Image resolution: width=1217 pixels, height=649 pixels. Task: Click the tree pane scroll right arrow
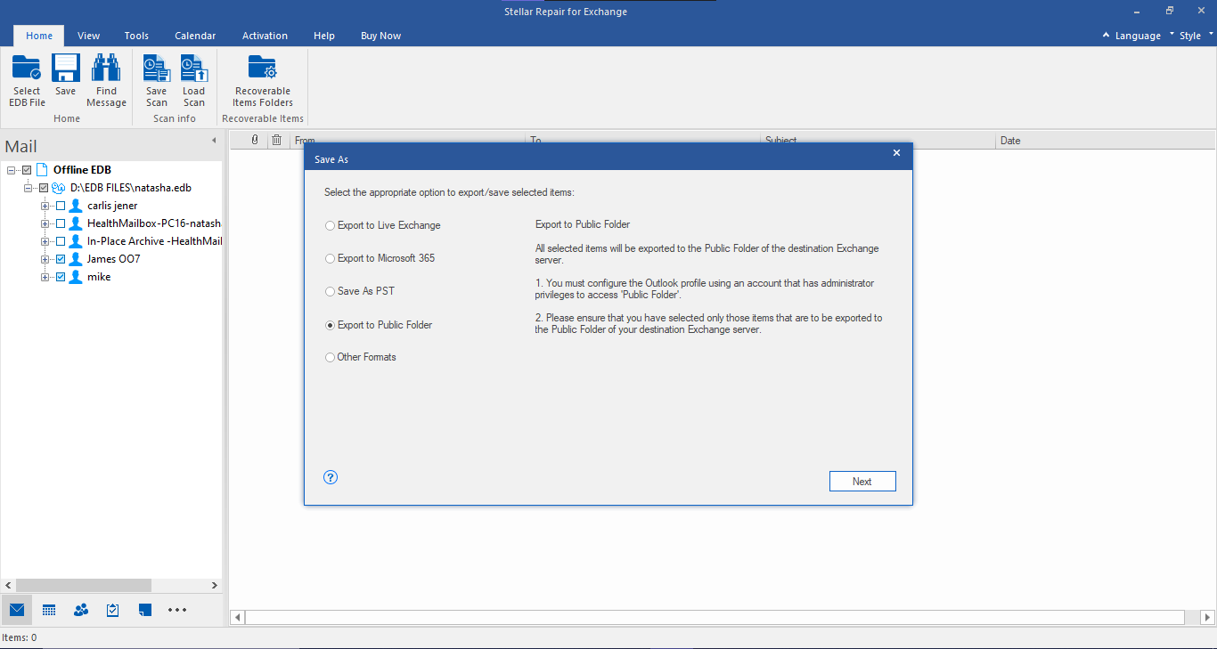click(214, 585)
